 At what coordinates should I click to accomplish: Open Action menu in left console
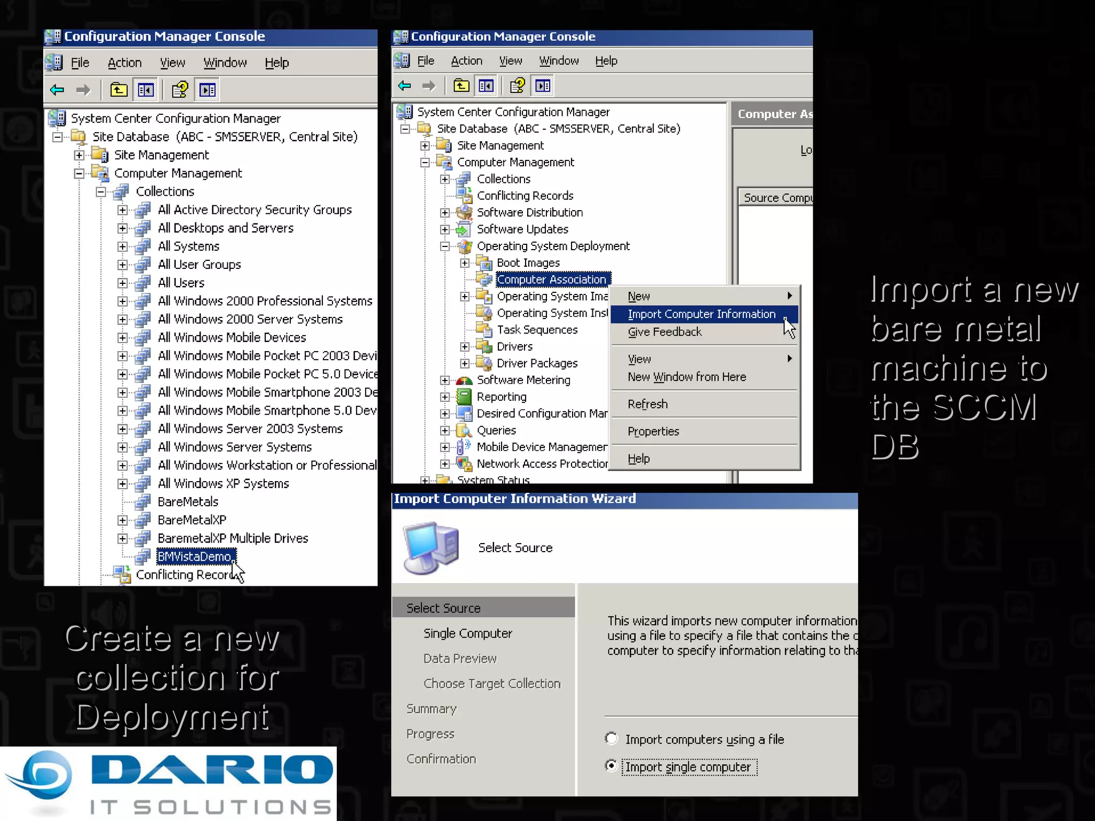[125, 63]
